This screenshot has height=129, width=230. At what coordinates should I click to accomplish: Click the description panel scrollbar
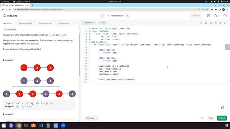[x=79, y=54]
